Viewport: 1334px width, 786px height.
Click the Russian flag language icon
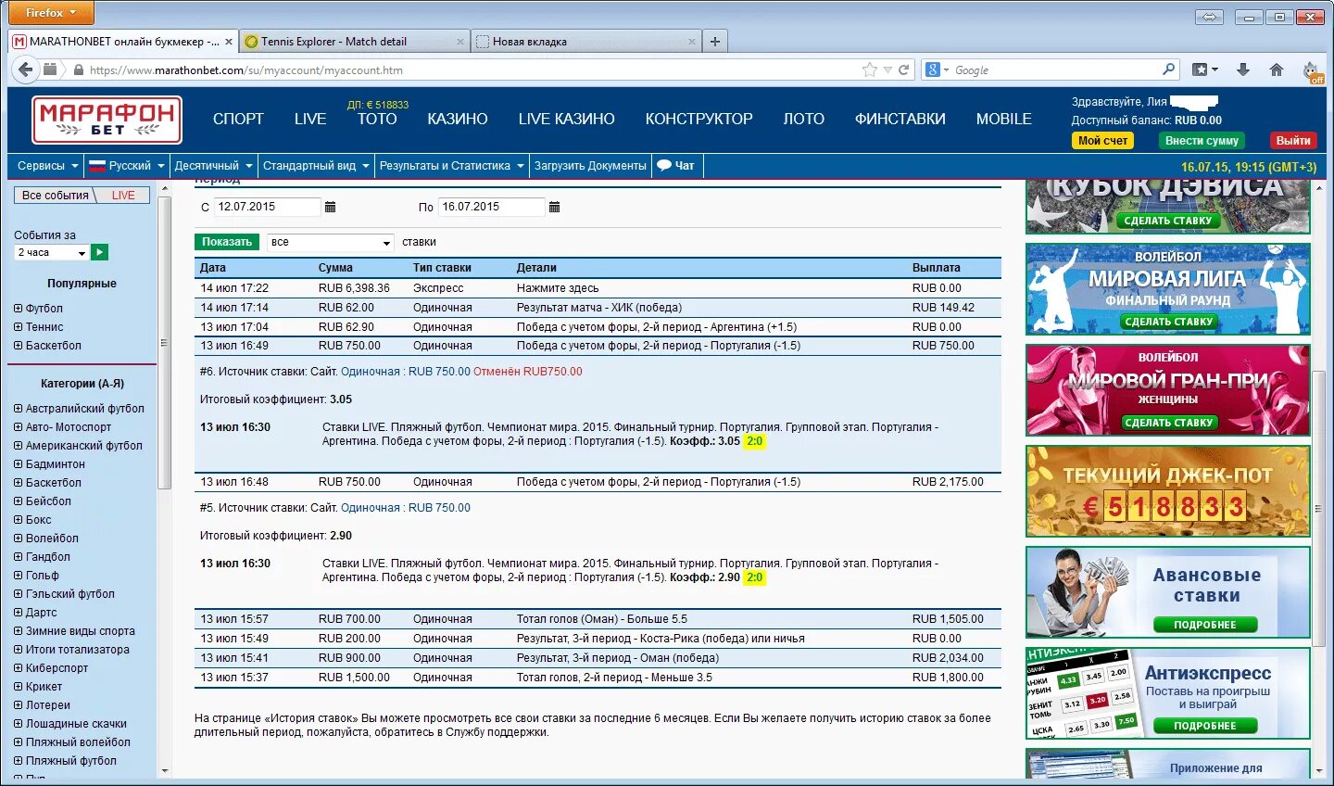pos(97,166)
